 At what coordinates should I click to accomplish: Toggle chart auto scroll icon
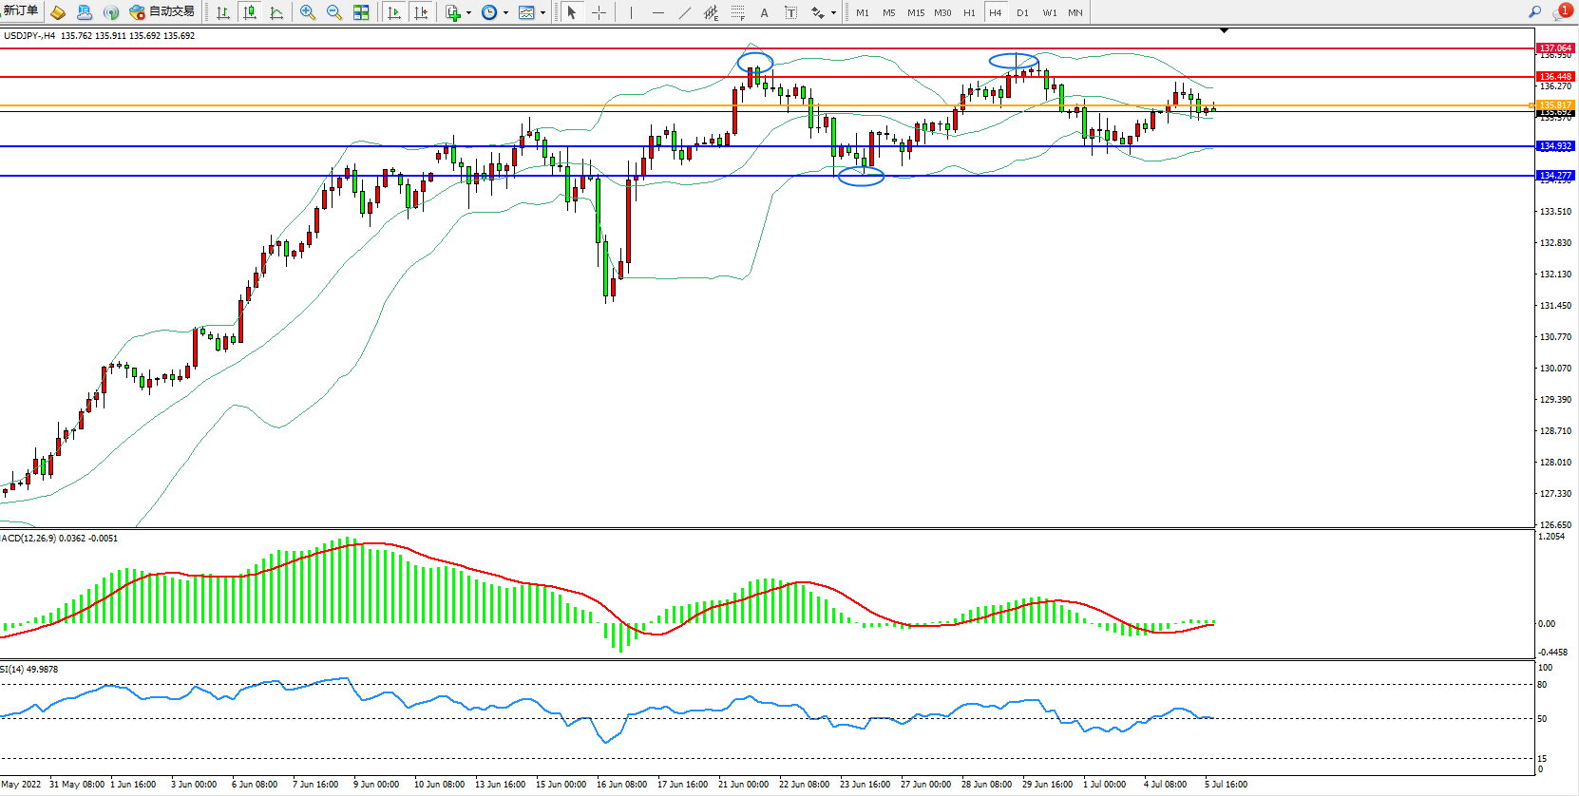pos(394,12)
